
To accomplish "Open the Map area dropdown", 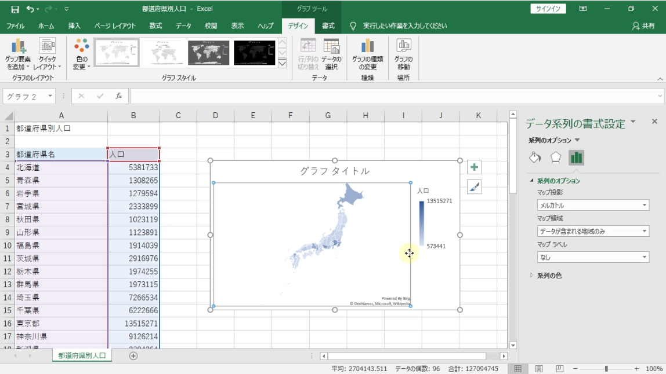I will (592, 232).
